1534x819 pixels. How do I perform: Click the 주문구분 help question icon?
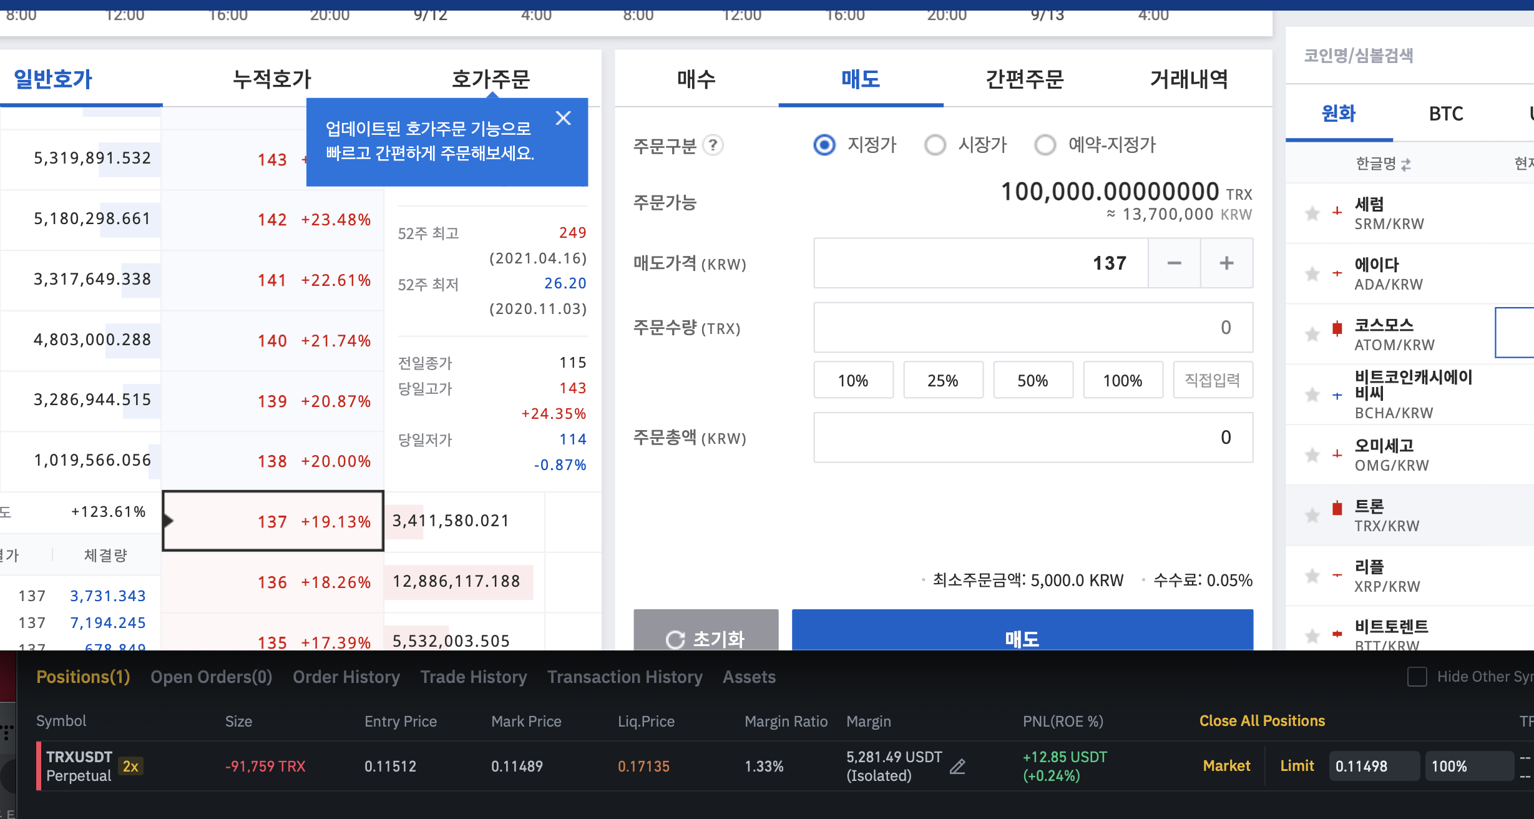pos(713,145)
